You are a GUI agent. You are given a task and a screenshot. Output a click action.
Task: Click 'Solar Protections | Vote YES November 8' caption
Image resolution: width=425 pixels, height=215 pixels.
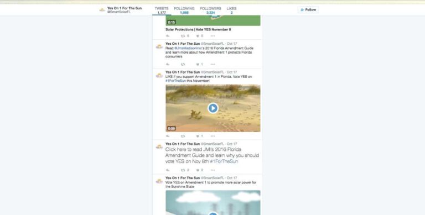198,29
